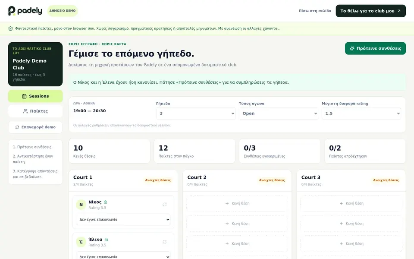Go to the Παίκτες tab
Image resolution: width=414 pixels, height=259 pixels.
(x=35, y=111)
